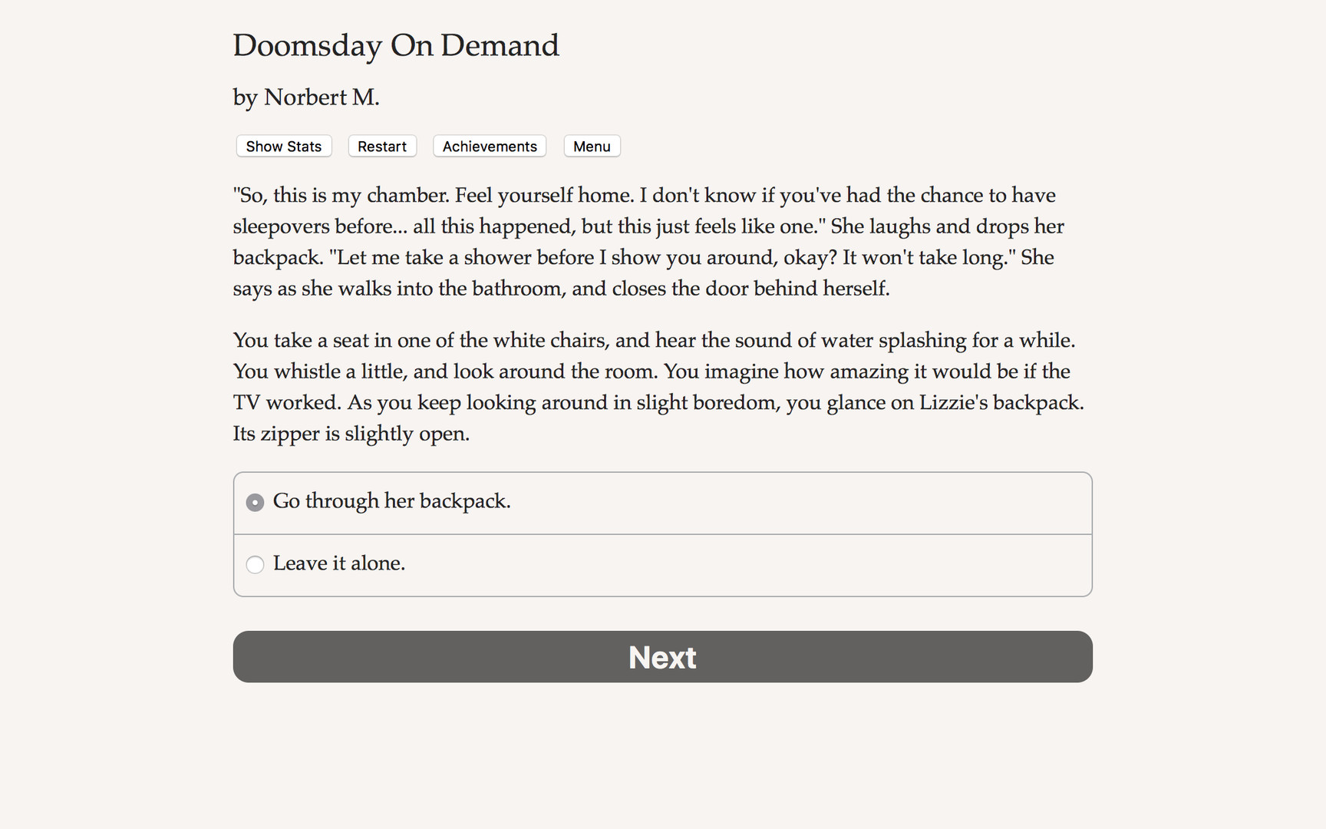Restart the game Doomsday On Demand
This screenshot has height=829, width=1326.
click(381, 146)
